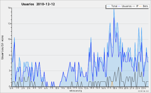Click the "IP" legend entry
151x93 pixels.
[137, 6]
